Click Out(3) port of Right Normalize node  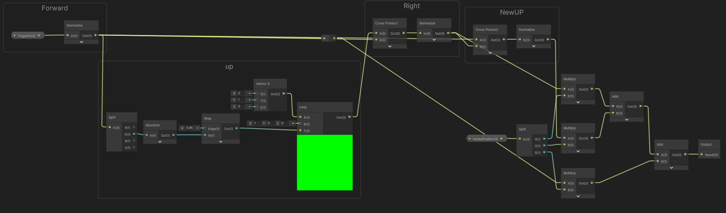coord(448,33)
